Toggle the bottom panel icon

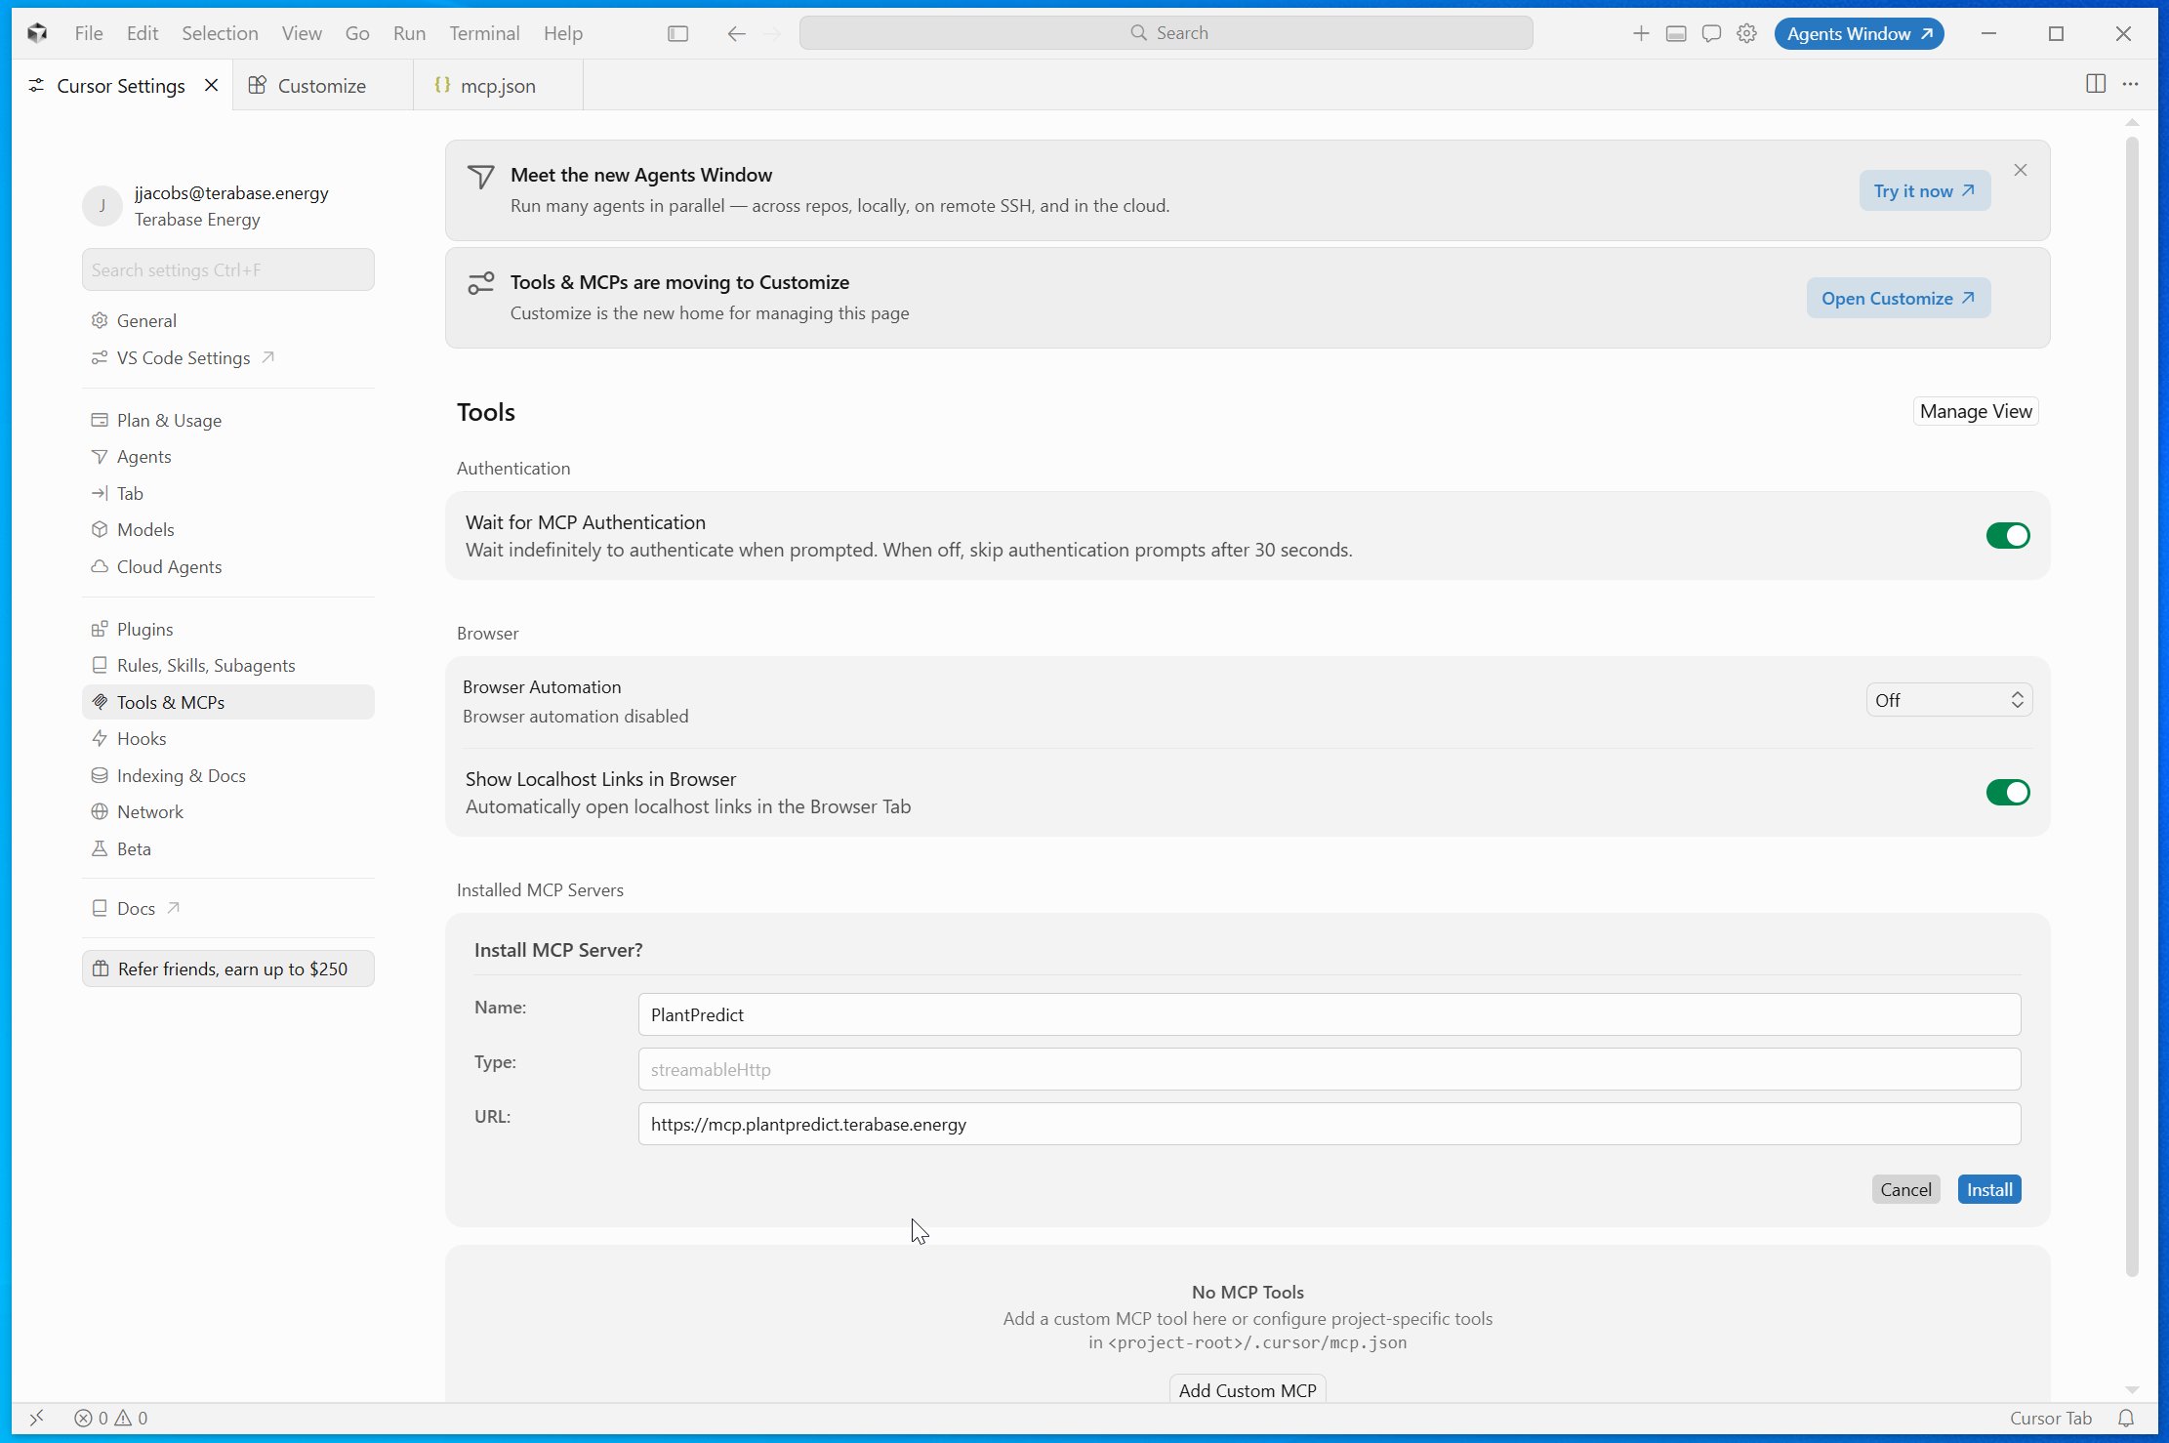pyautogui.click(x=1676, y=33)
